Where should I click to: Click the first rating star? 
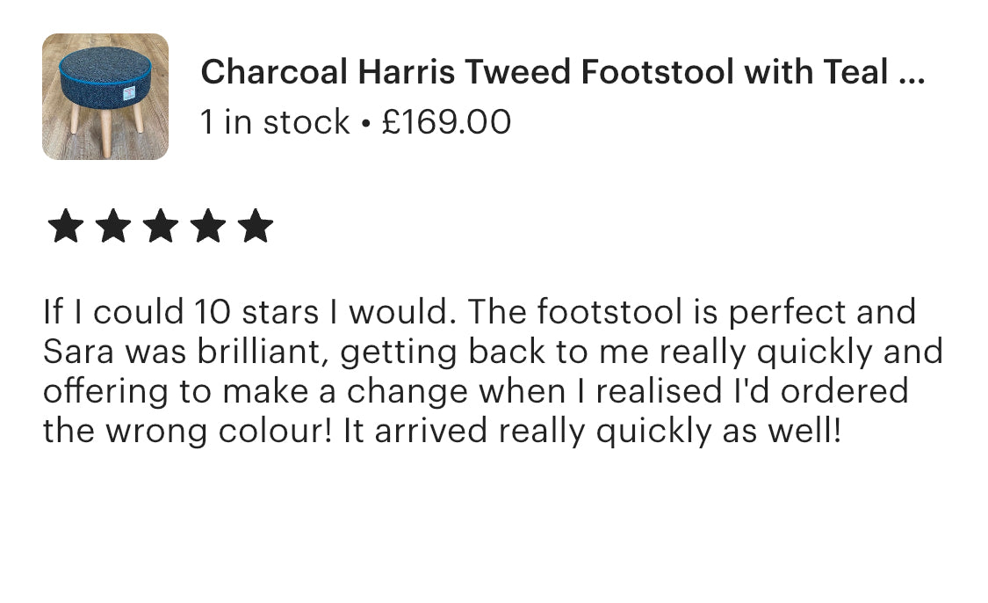(x=65, y=227)
